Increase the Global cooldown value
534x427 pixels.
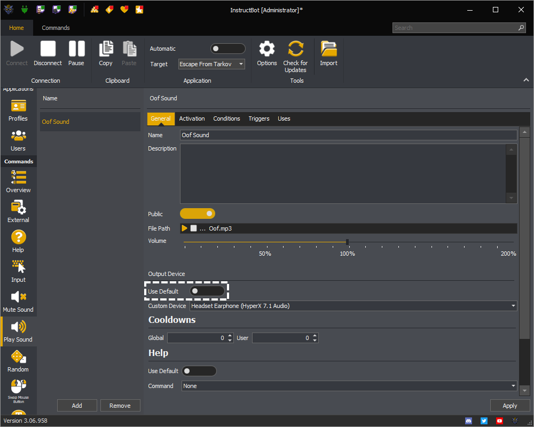point(230,335)
